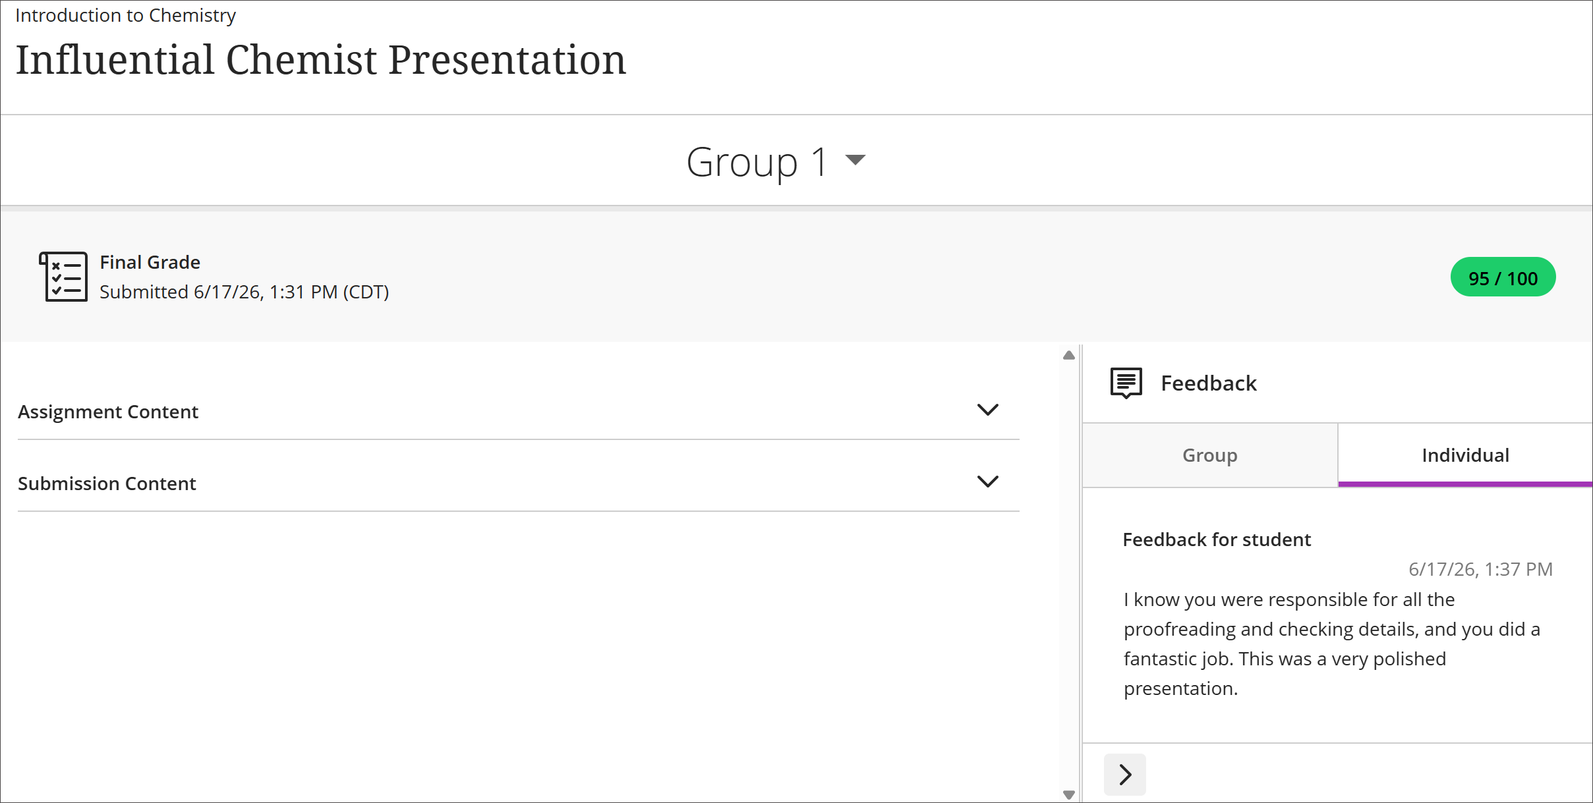This screenshot has width=1593, height=803.
Task: Click the Final Grade rubric icon
Action: point(63,277)
